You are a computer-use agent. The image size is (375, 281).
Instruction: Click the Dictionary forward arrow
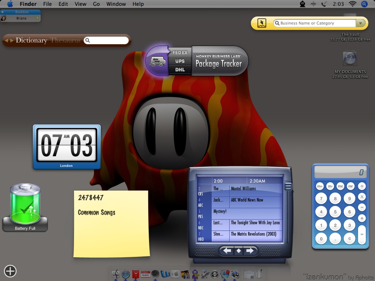click(12, 41)
